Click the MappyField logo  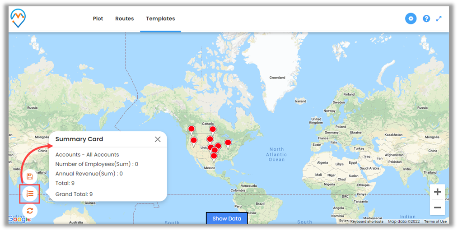coord(18,18)
